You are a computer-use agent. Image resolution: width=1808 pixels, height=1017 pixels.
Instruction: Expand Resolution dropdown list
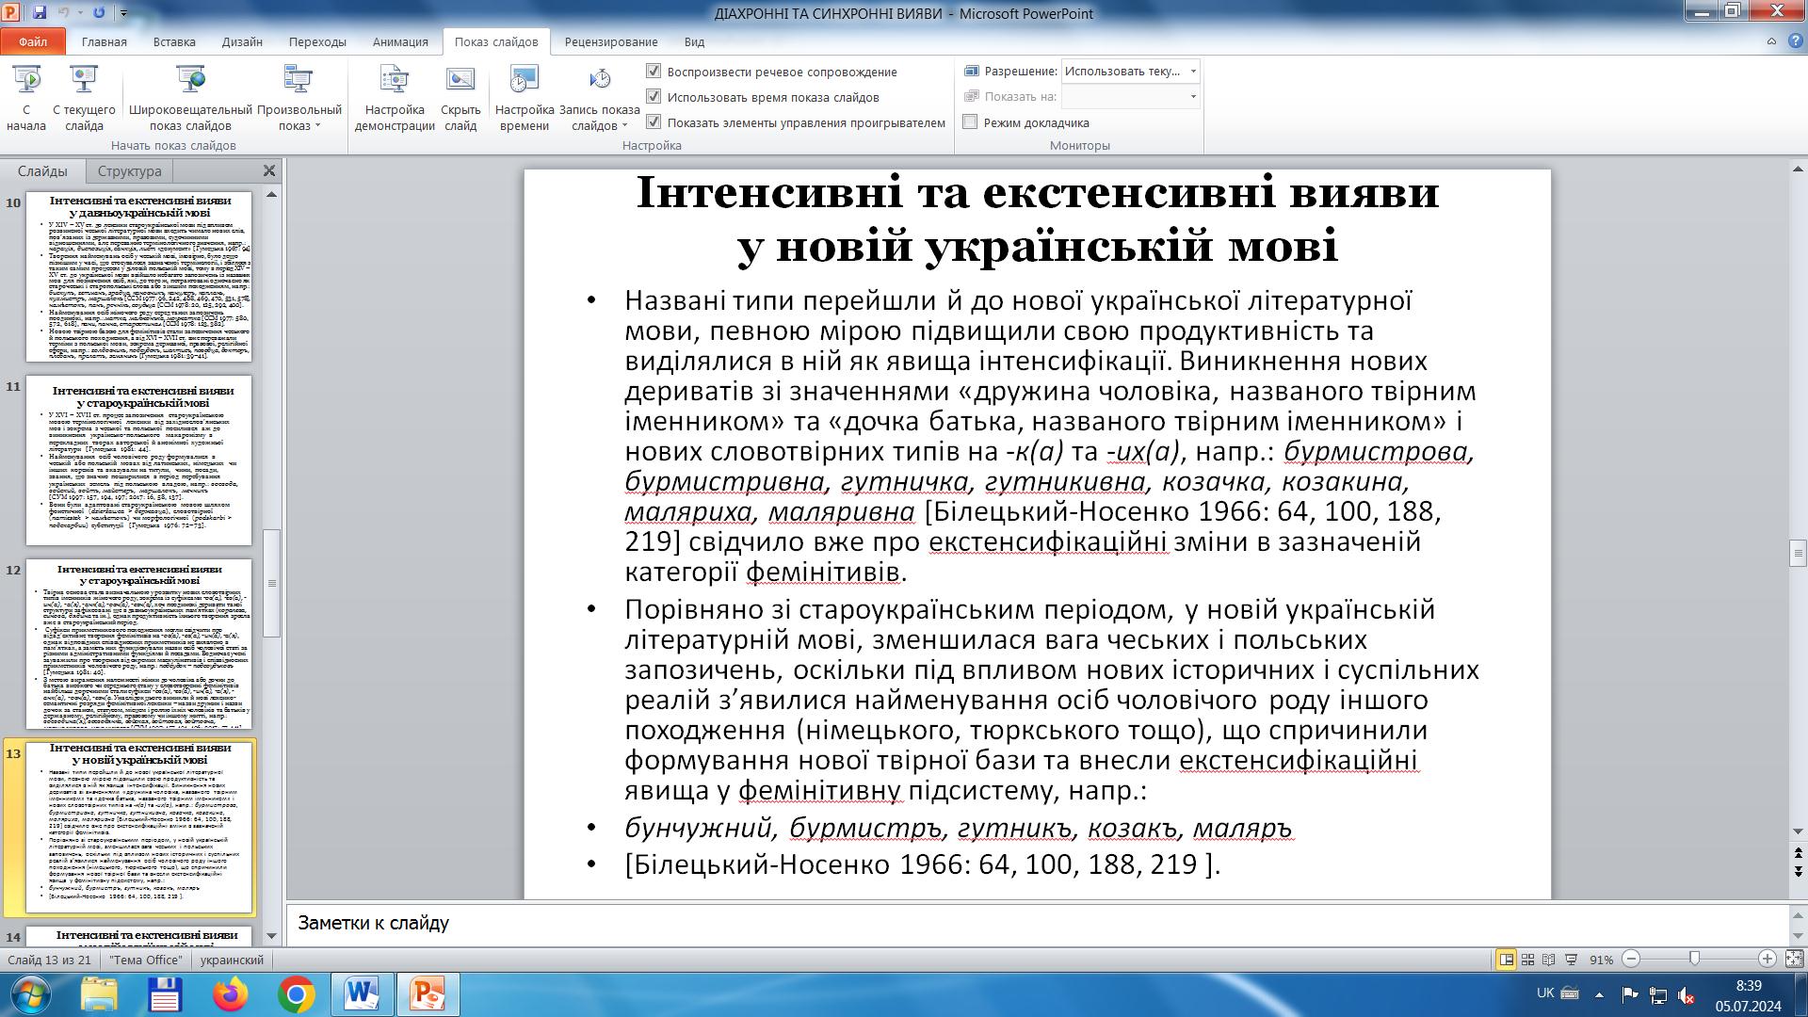[x=1193, y=72]
